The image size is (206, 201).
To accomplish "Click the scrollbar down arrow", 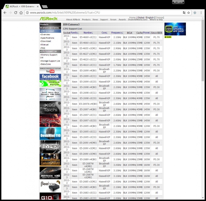I will [203, 198].
